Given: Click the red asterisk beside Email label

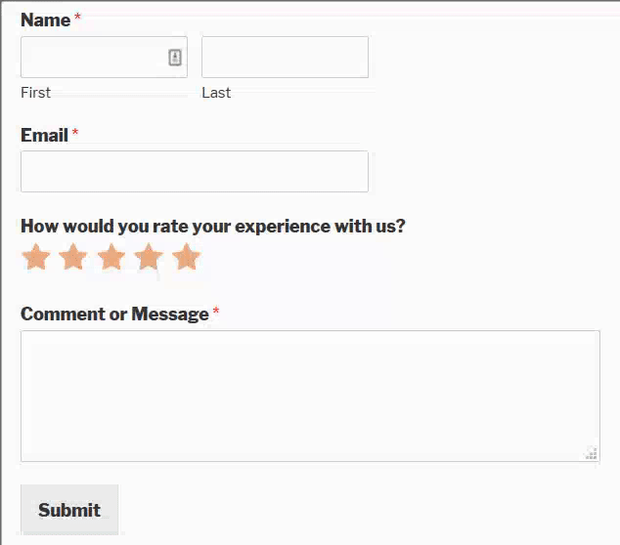Looking at the screenshot, I should pyautogui.click(x=75, y=132).
